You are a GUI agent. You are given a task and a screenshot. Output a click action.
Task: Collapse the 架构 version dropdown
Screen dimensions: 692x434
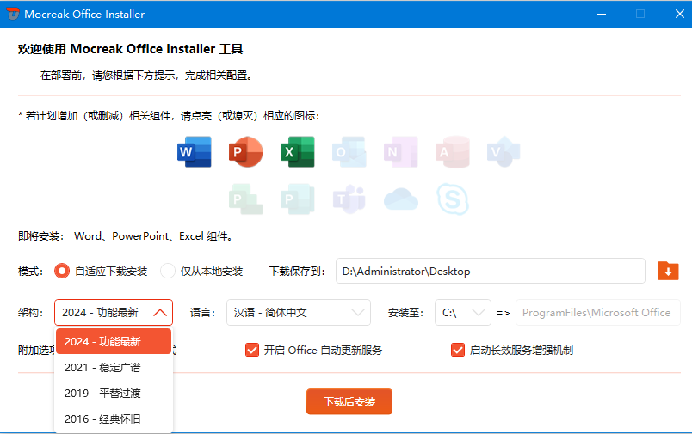[114, 312]
